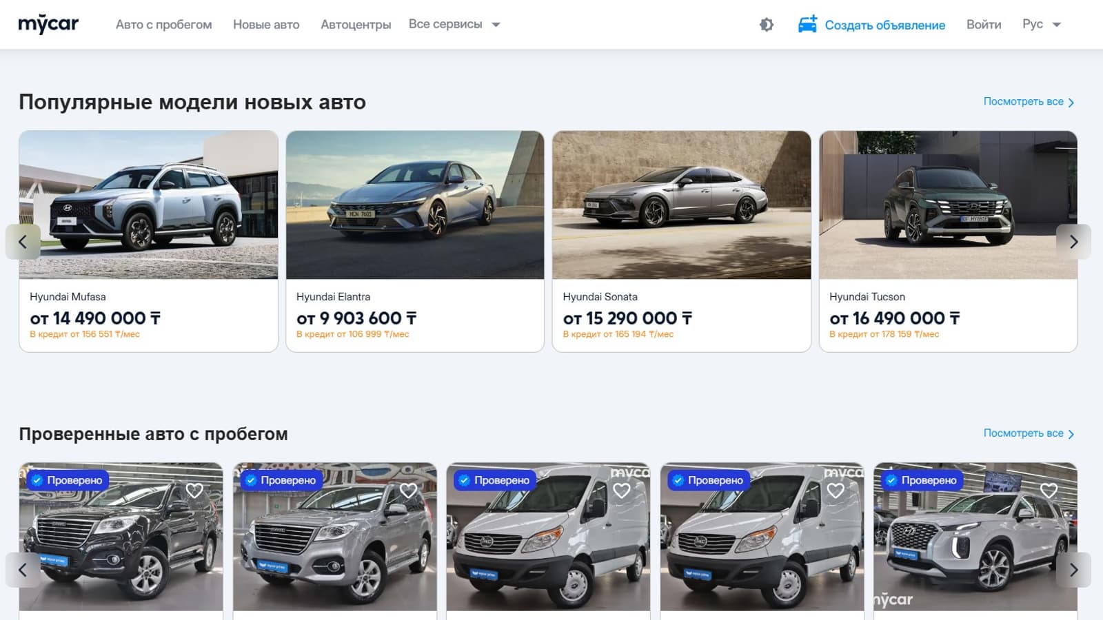Show previous popular new car models
Image resolution: width=1103 pixels, height=620 pixels.
tap(23, 242)
